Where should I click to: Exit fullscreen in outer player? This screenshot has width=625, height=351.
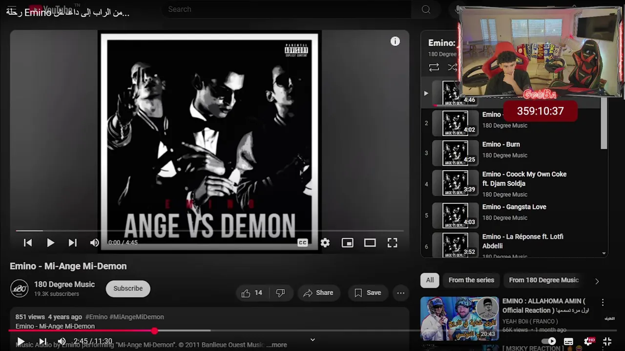[x=607, y=341]
